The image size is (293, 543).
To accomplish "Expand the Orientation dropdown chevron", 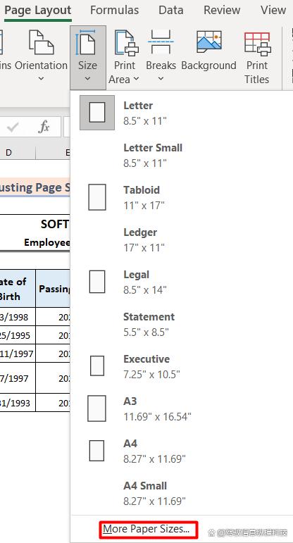I will pos(41,79).
